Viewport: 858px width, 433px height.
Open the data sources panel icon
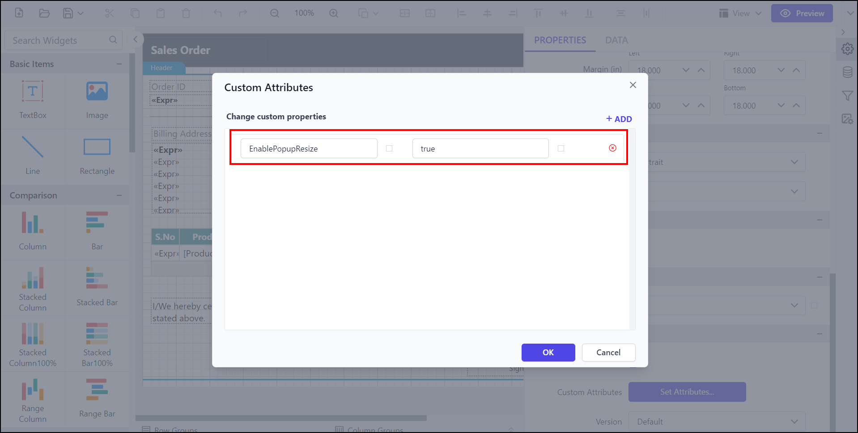847,72
